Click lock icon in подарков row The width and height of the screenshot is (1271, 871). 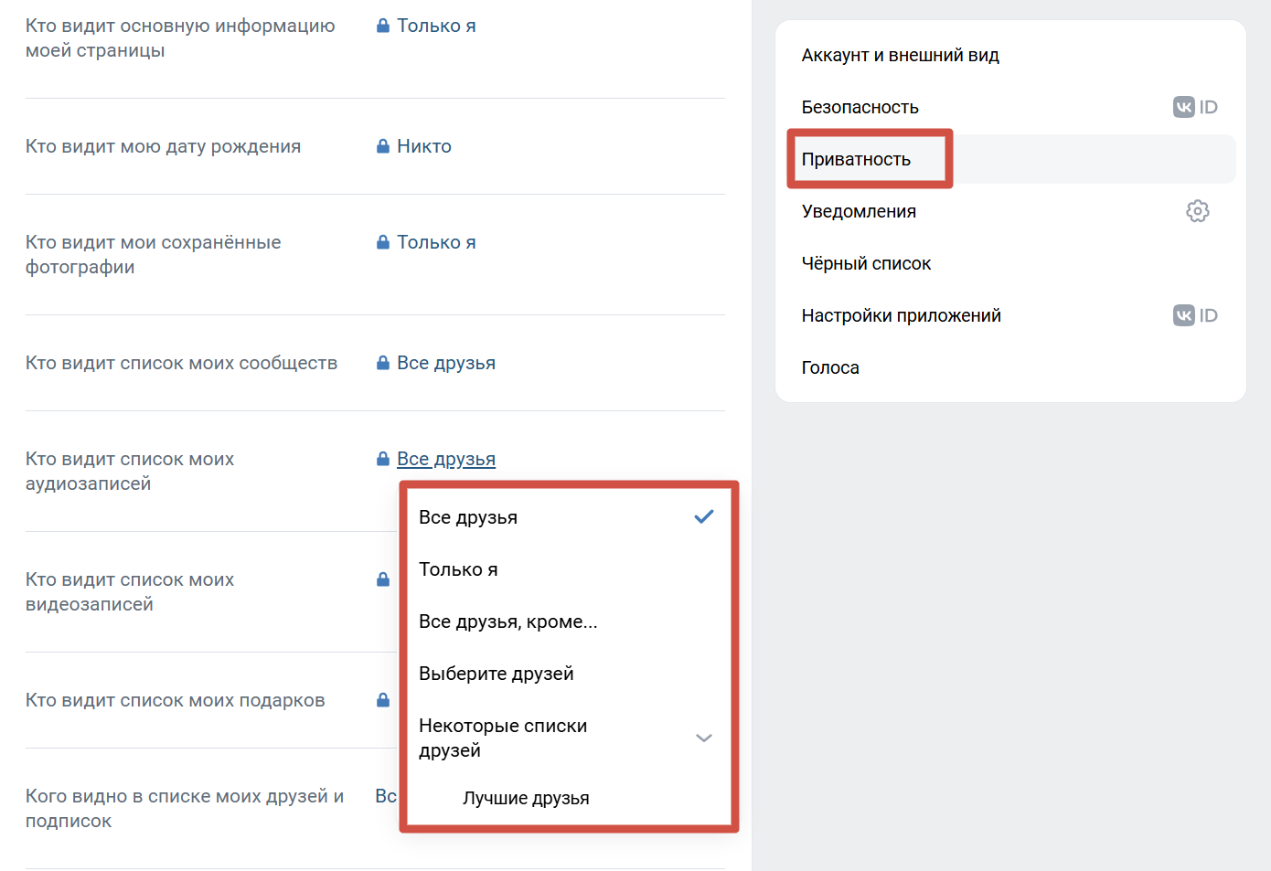point(383,700)
